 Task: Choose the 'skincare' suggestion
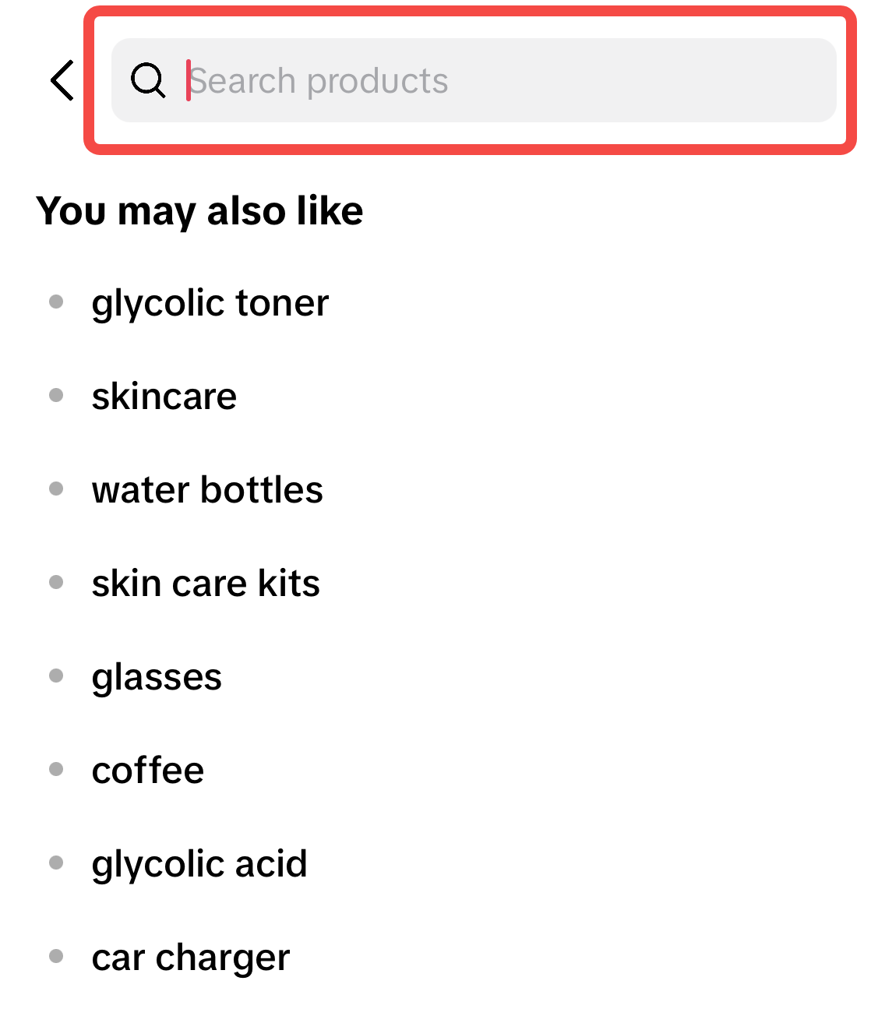click(x=164, y=397)
